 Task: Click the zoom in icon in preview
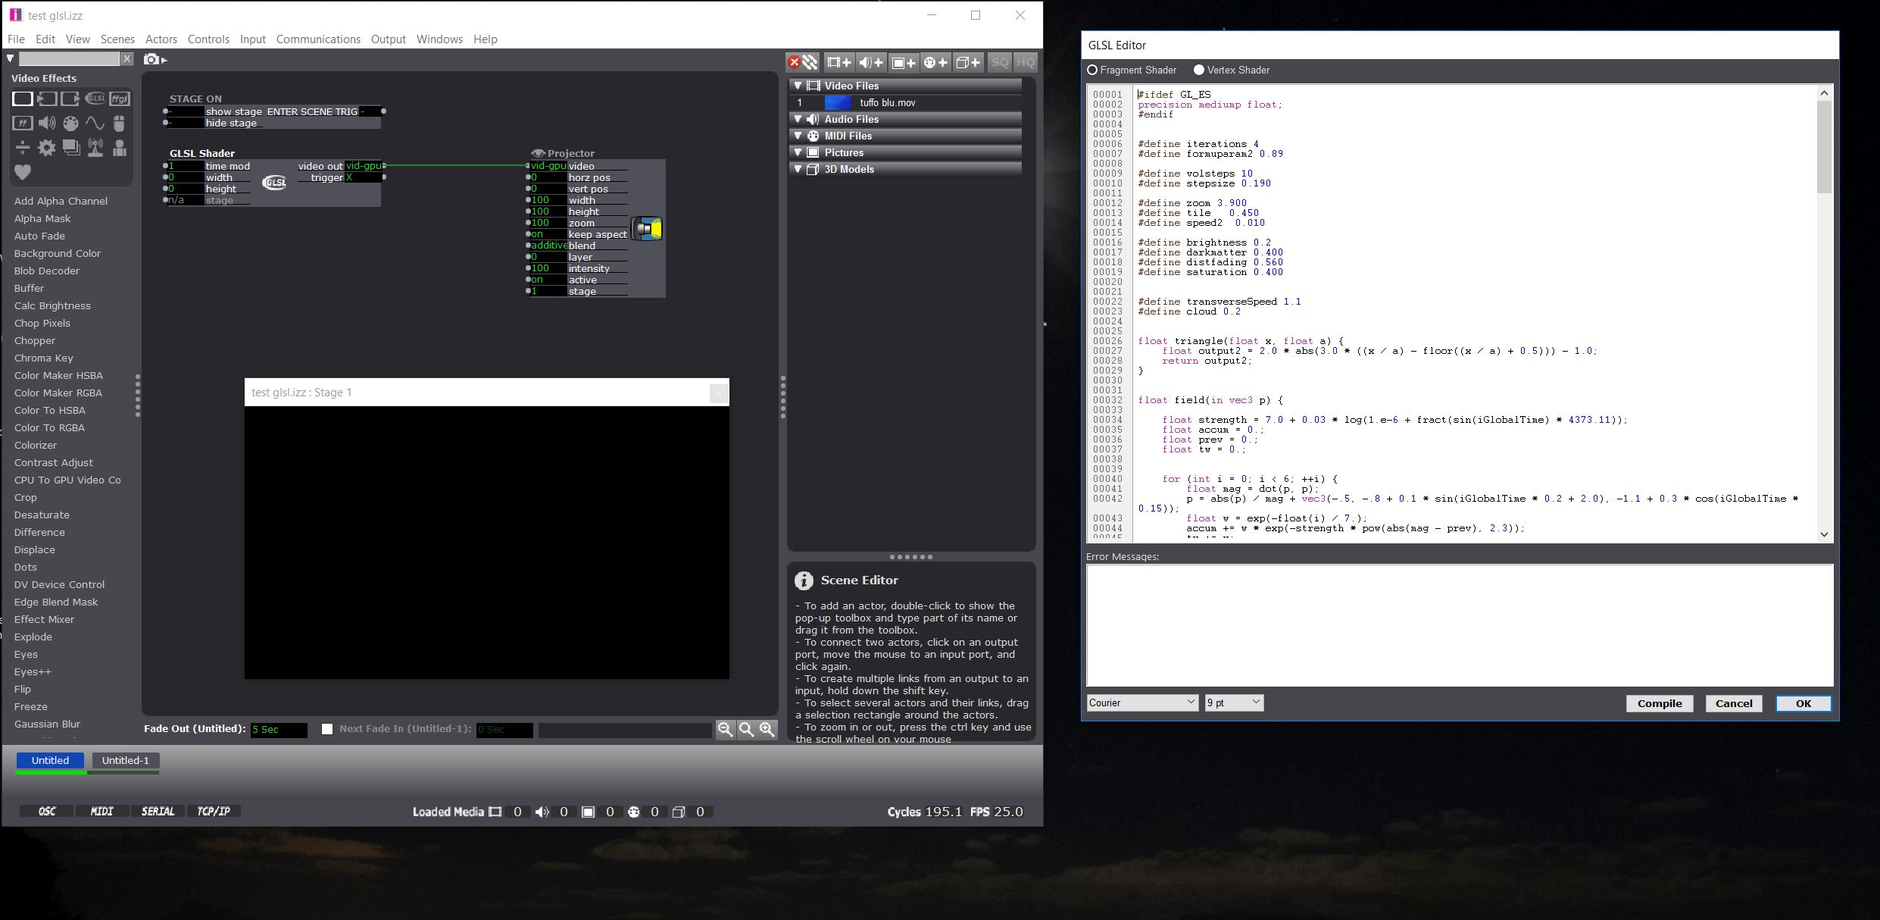tap(767, 728)
